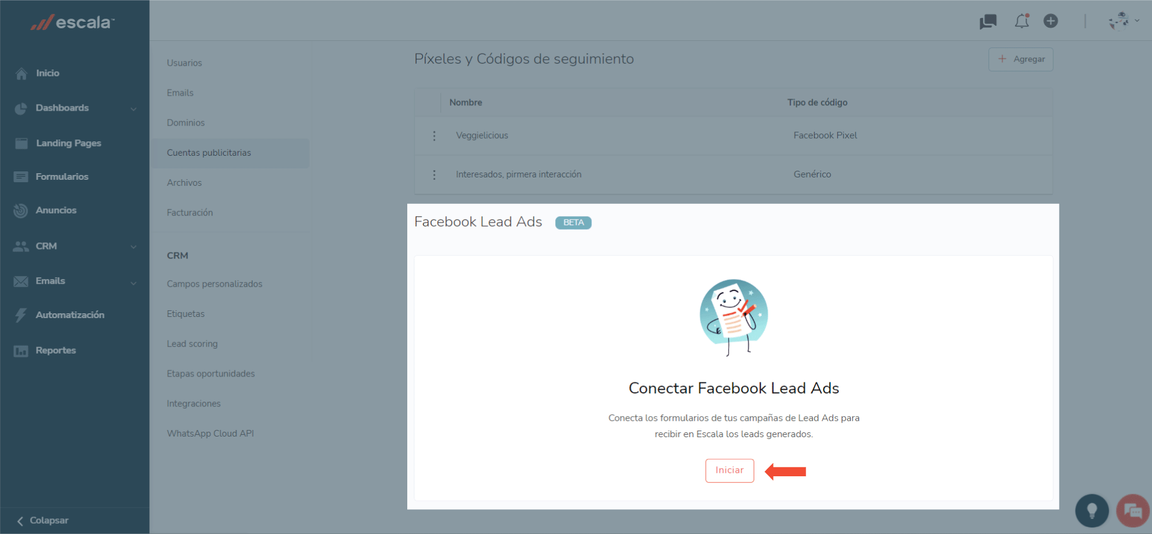Open the lightbulb tips button
Viewport: 1152px width, 534px height.
(x=1092, y=511)
